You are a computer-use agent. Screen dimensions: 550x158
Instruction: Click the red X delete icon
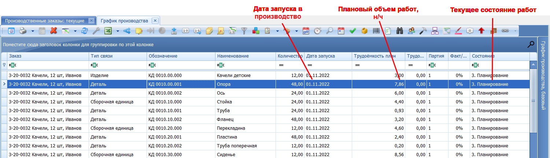pos(53,31)
